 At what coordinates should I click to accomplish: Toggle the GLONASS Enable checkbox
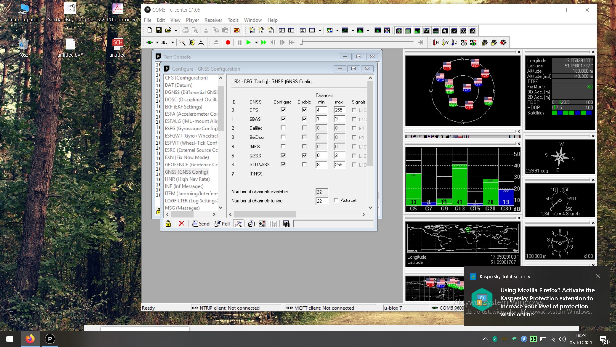point(304,165)
